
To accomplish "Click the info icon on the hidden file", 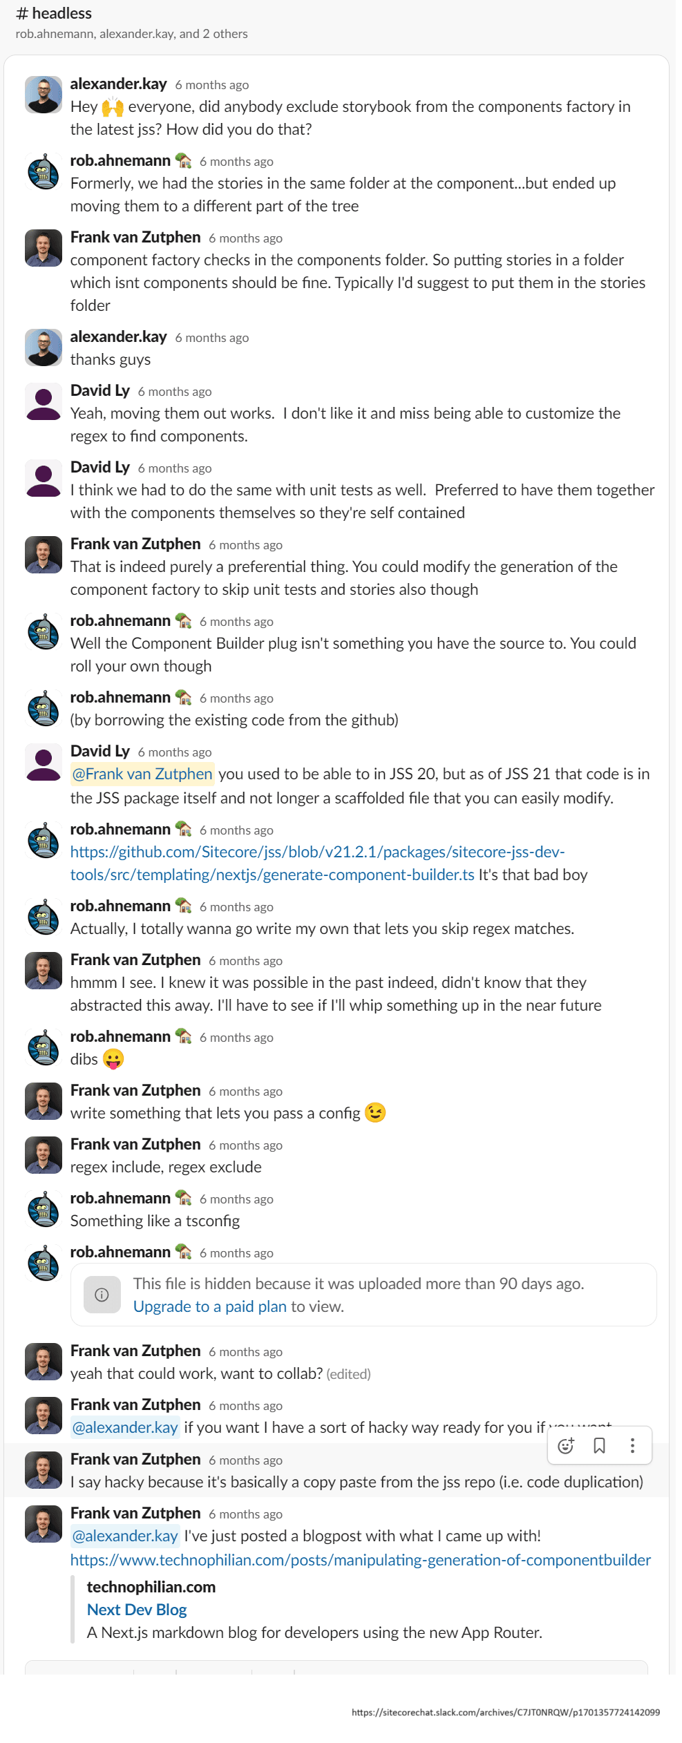I will [102, 1295].
